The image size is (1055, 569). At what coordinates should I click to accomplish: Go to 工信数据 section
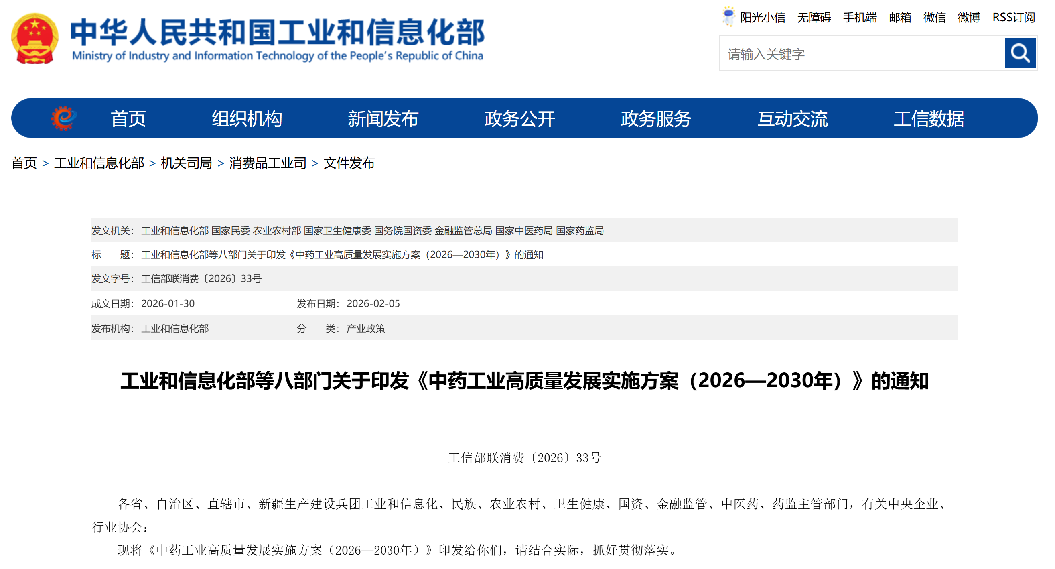point(929,119)
